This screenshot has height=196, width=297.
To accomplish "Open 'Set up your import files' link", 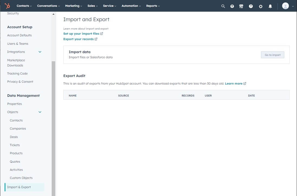I will (x=81, y=34).
